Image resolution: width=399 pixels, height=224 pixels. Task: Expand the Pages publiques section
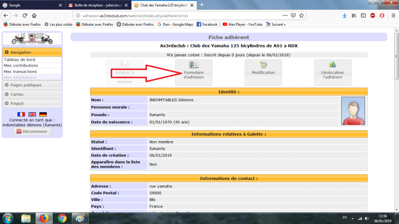point(32,85)
